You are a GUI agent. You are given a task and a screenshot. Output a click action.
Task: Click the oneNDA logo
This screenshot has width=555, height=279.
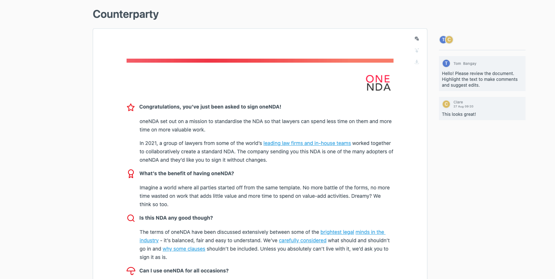pyautogui.click(x=378, y=83)
